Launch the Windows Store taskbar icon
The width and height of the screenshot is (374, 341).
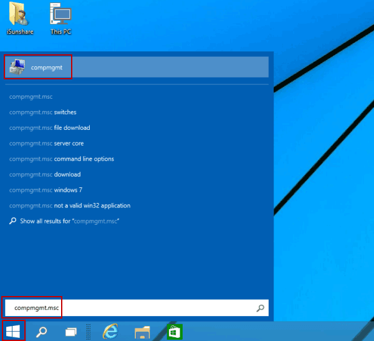pyautogui.click(x=175, y=331)
